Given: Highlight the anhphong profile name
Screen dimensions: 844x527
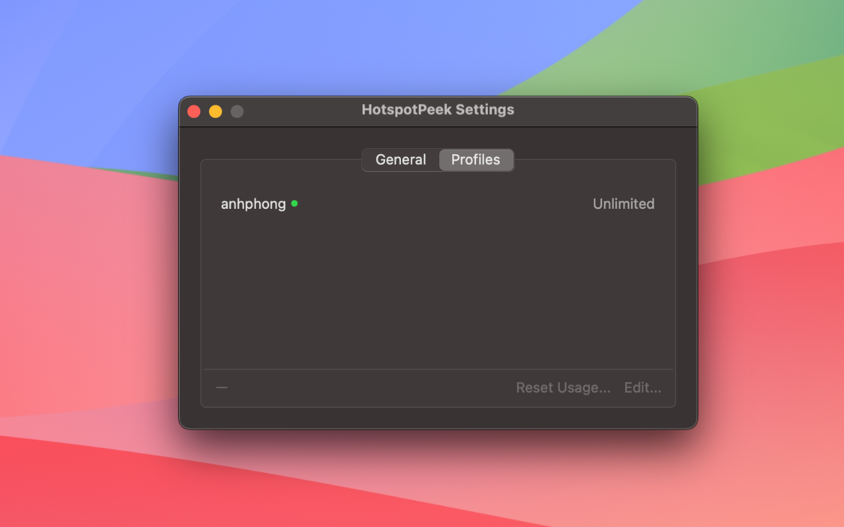Looking at the screenshot, I should tap(253, 204).
